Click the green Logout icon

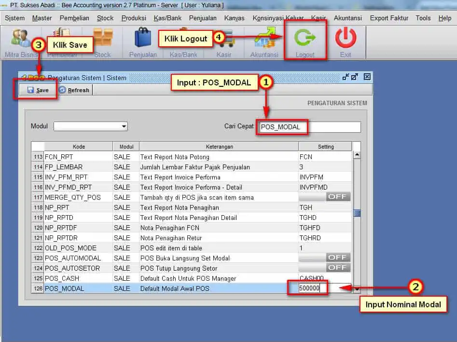point(305,37)
